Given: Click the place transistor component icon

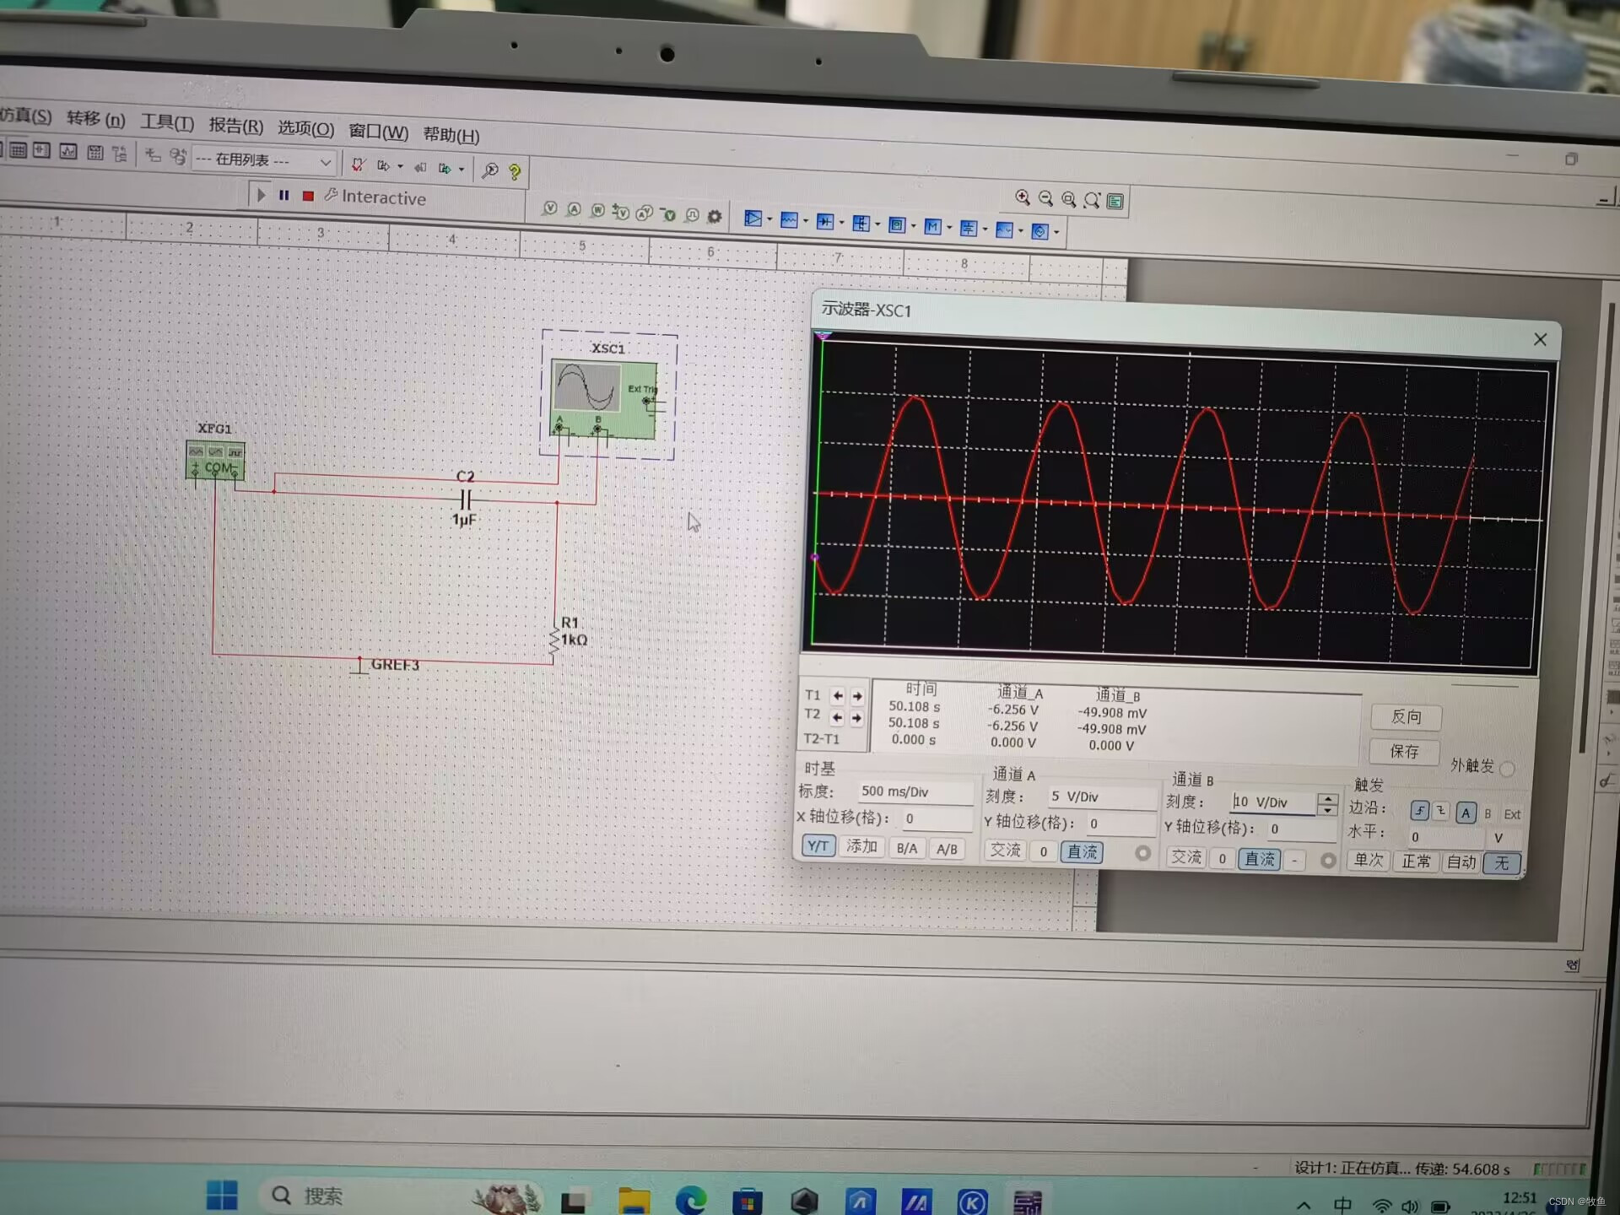Looking at the screenshot, I should [861, 224].
